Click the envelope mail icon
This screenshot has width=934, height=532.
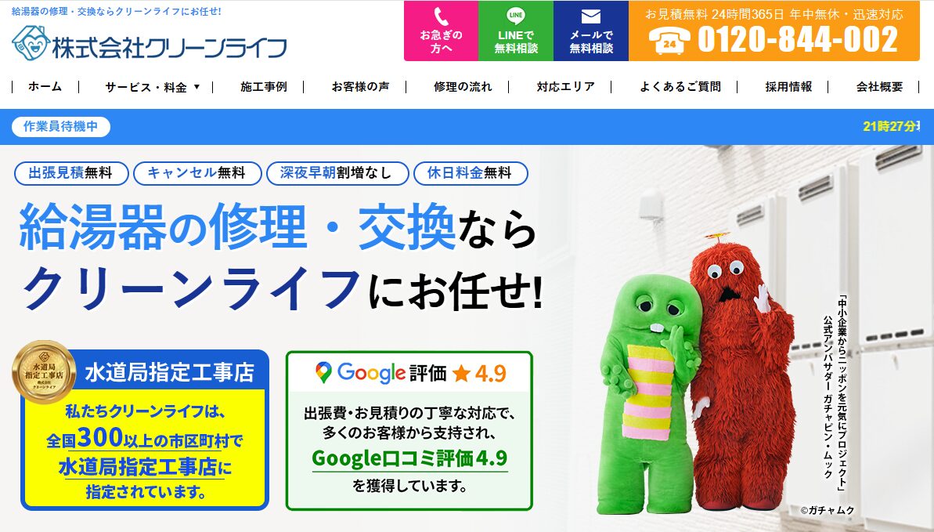591,16
